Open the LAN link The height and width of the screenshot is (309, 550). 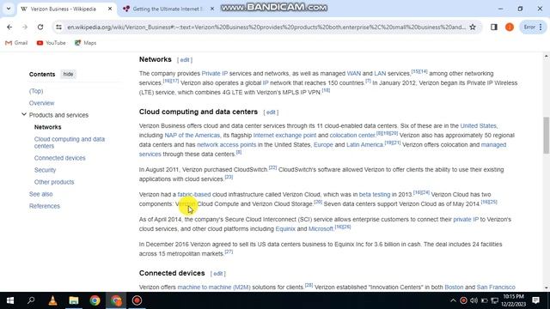coord(380,73)
